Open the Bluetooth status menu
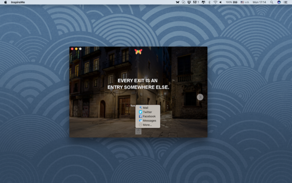This screenshot has height=183, width=292. [209, 2]
